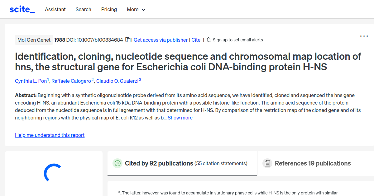
Task: Expand the abstract with Show more
Action: tap(180, 118)
